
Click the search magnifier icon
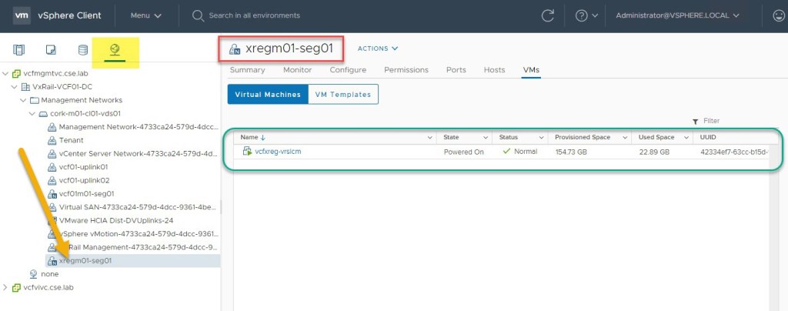point(198,15)
